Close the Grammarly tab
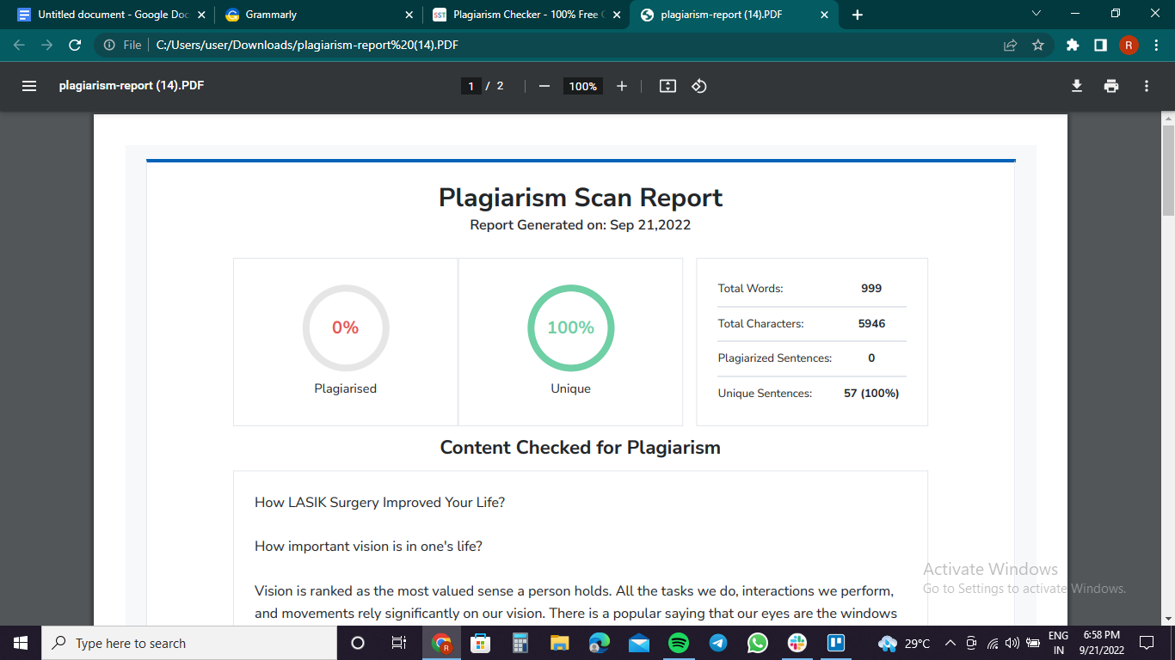 [x=409, y=15]
